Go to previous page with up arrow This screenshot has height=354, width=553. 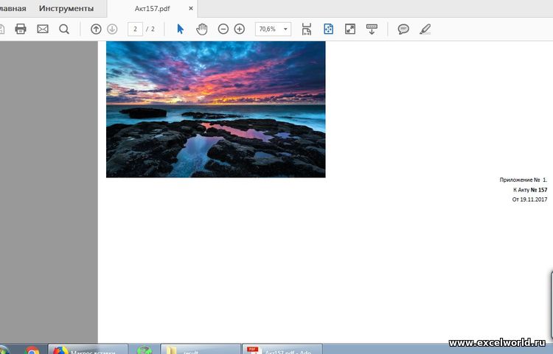[95, 29]
